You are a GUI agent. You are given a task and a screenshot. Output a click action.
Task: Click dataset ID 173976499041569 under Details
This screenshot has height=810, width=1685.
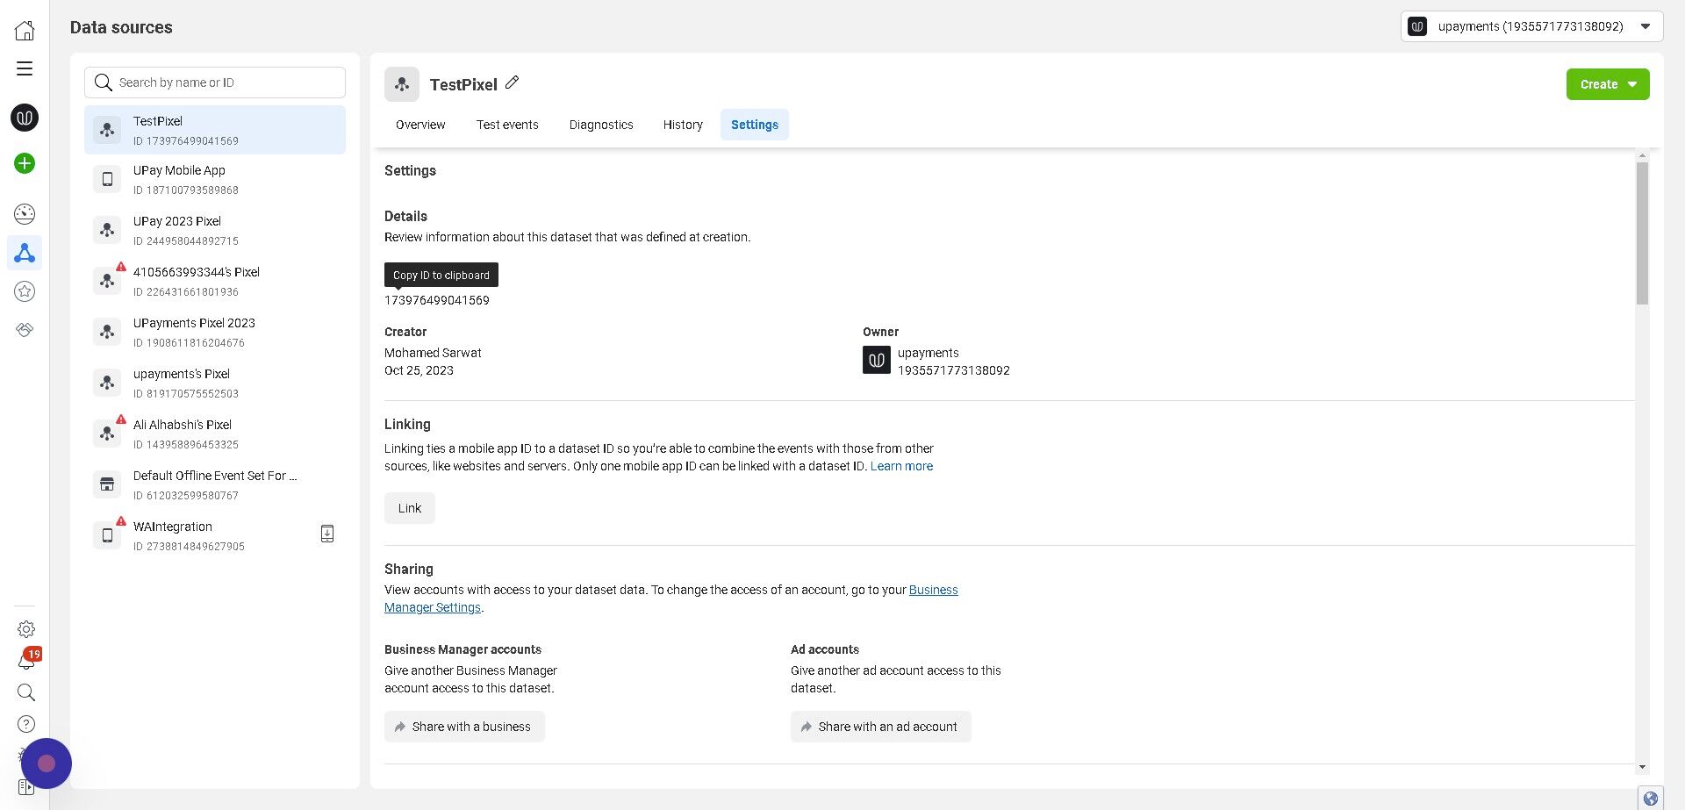pyautogui.click(x=437, y=300)
